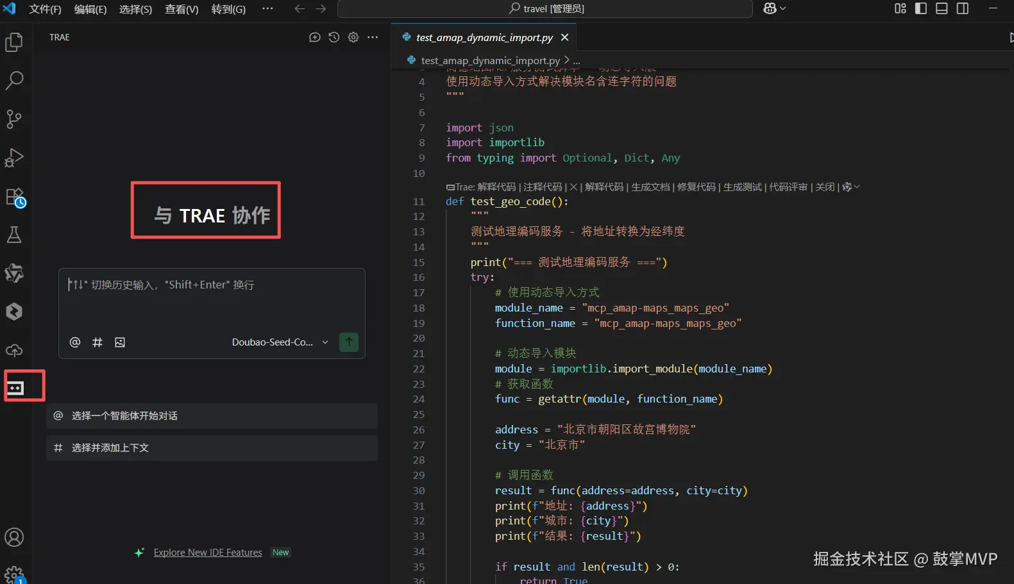Open the 编辑(E) menu
Screen dimensions: 1014x584
pos(90,9)
